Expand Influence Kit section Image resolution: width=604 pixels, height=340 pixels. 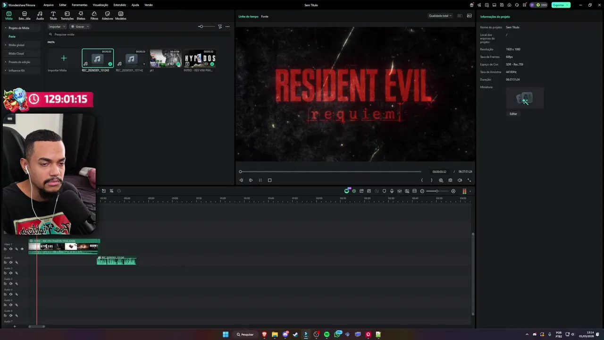pyautogui.click(x=6, y=70)
